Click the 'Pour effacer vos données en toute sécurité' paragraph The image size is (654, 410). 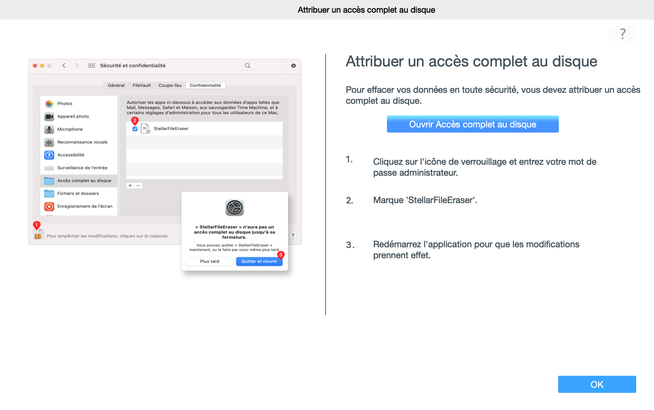coord(493,95)
